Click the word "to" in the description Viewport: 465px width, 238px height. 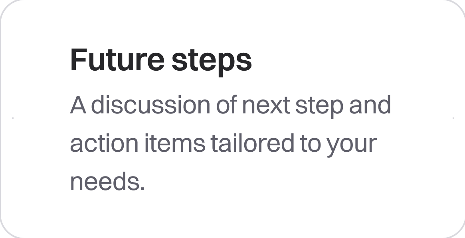point(311,144)
